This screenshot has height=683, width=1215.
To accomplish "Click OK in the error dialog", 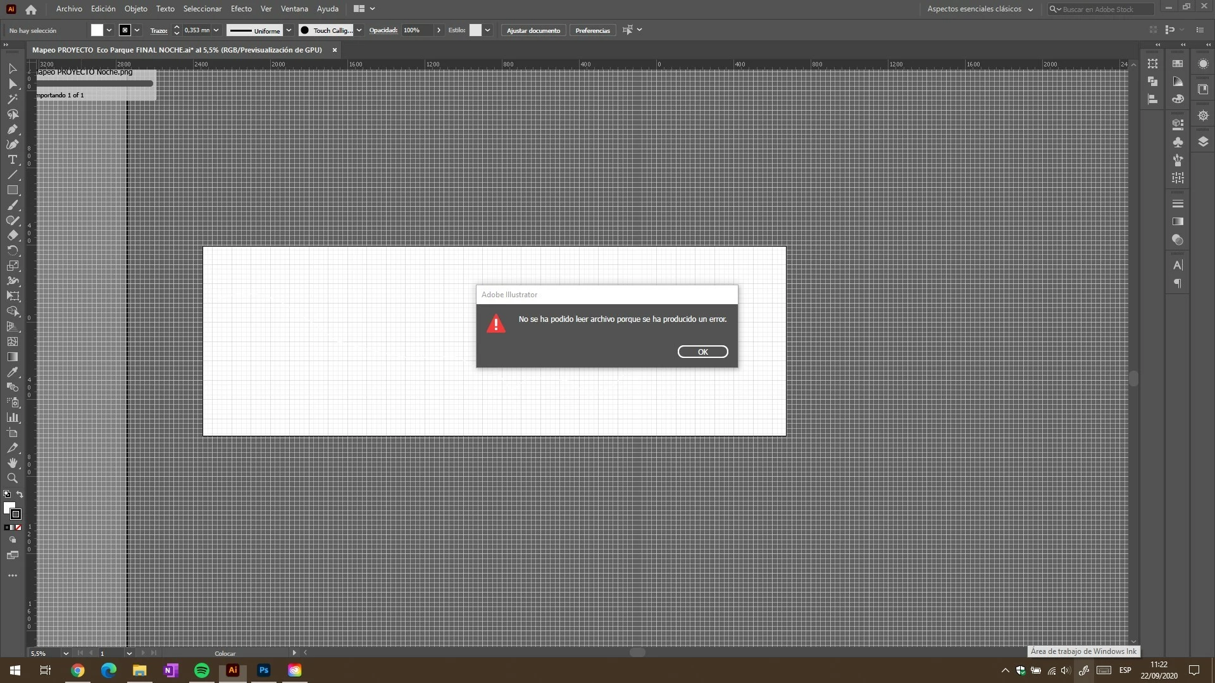I will (702, 352).
